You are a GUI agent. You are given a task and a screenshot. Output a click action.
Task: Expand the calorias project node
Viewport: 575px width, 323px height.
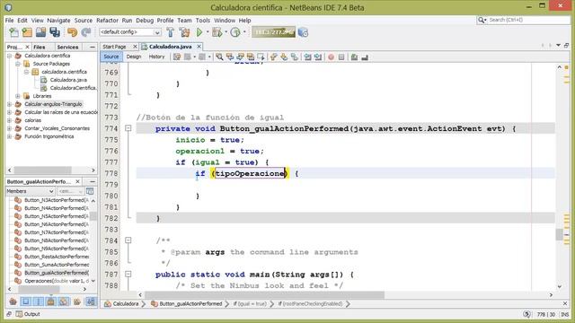click(10, 120)
